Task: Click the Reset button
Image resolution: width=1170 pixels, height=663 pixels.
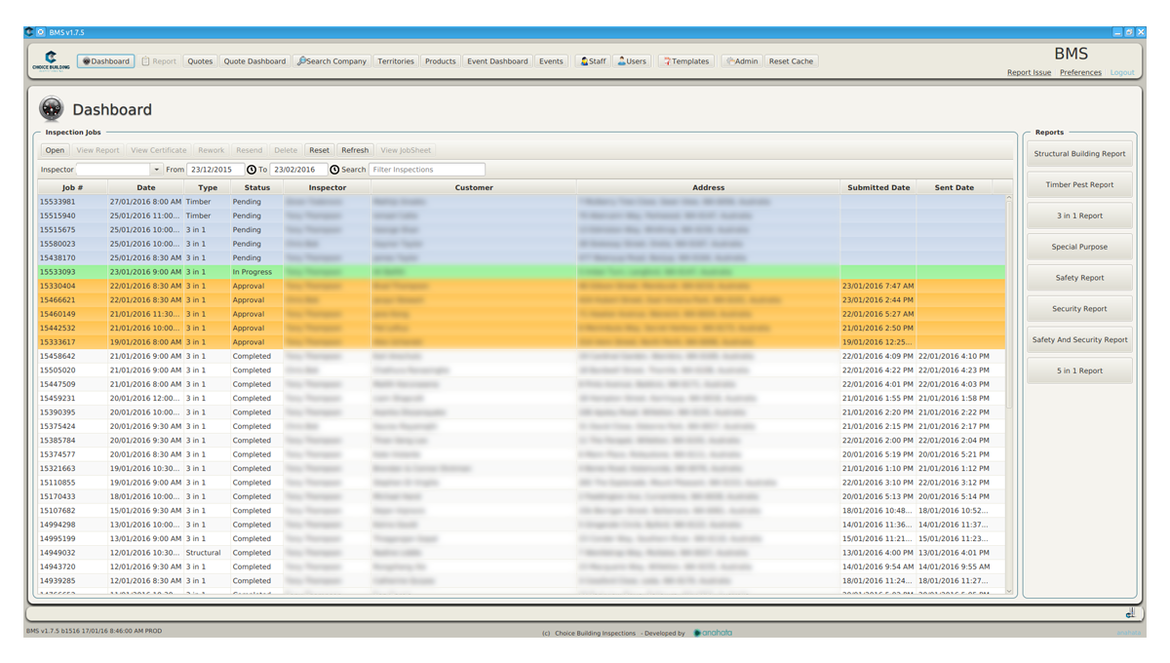Action: 319,150
